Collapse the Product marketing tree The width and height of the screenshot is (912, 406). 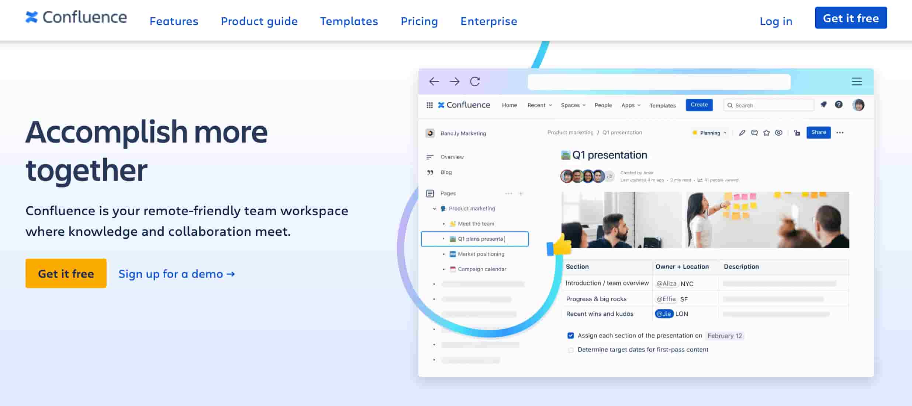tap(435, 209)
